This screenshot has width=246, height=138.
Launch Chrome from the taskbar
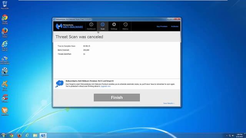(11, 135)
